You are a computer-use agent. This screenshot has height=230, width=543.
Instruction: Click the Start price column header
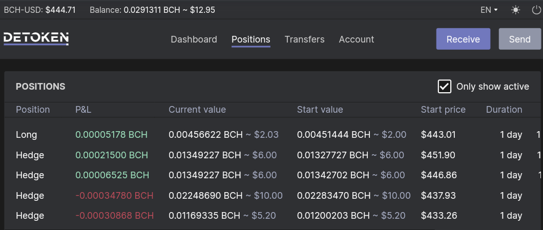pos(443,110)
